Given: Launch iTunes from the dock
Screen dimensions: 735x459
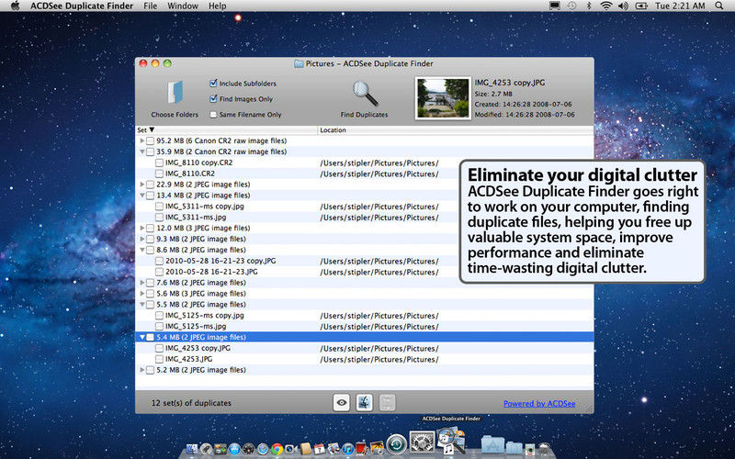Looking at the screenshot, I should click(348, 449).
